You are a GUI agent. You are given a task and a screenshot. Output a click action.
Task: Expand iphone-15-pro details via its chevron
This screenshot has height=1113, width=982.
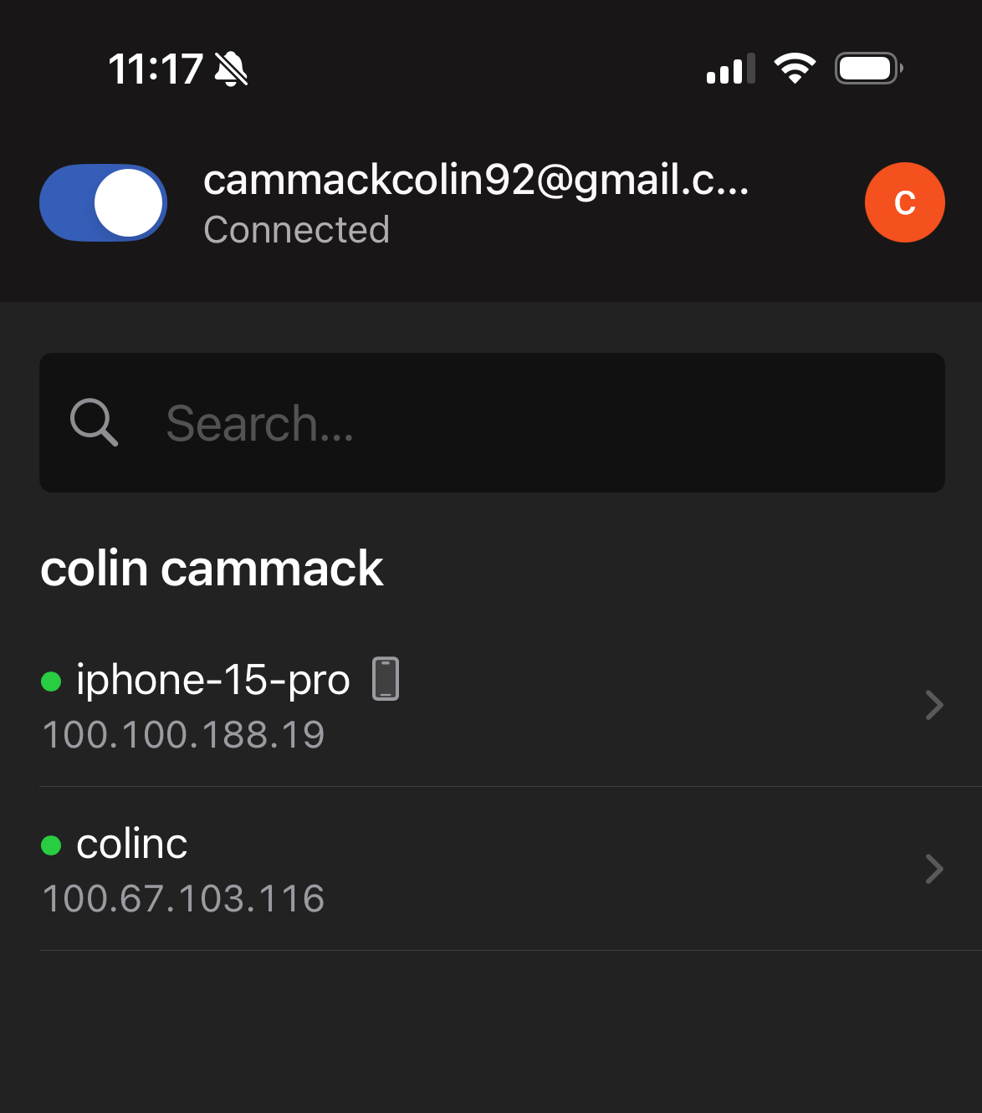pos(934,705)
